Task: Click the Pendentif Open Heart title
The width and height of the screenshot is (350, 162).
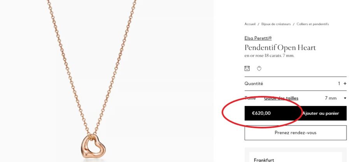Action: (x=280, y=48)
